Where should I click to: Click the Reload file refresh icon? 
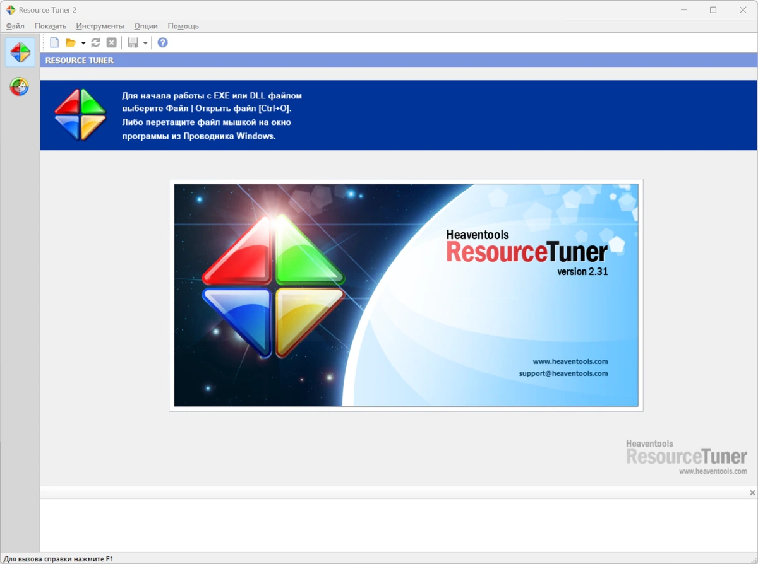(x=96, y=42)
